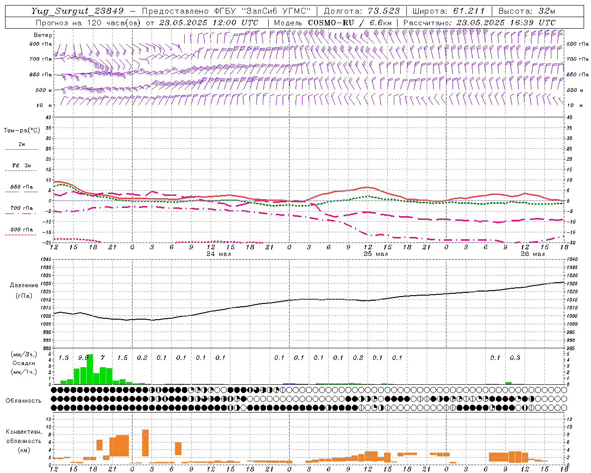Click the tallest orange convective cloud bar
This screenshot has height=473, width=591.
point(145,443)
